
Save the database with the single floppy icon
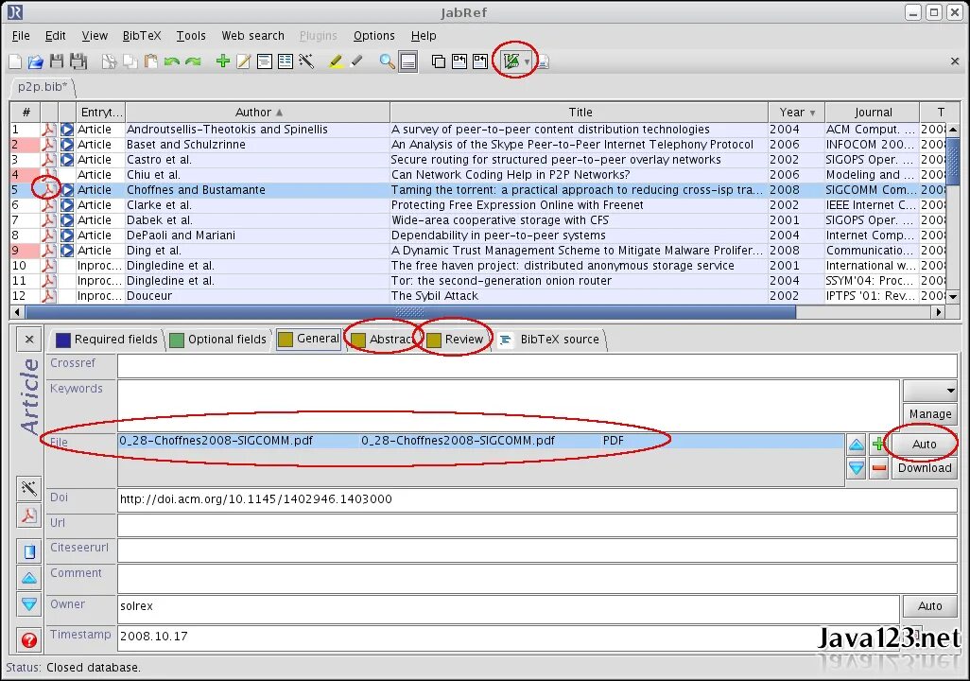coord(57,61)
